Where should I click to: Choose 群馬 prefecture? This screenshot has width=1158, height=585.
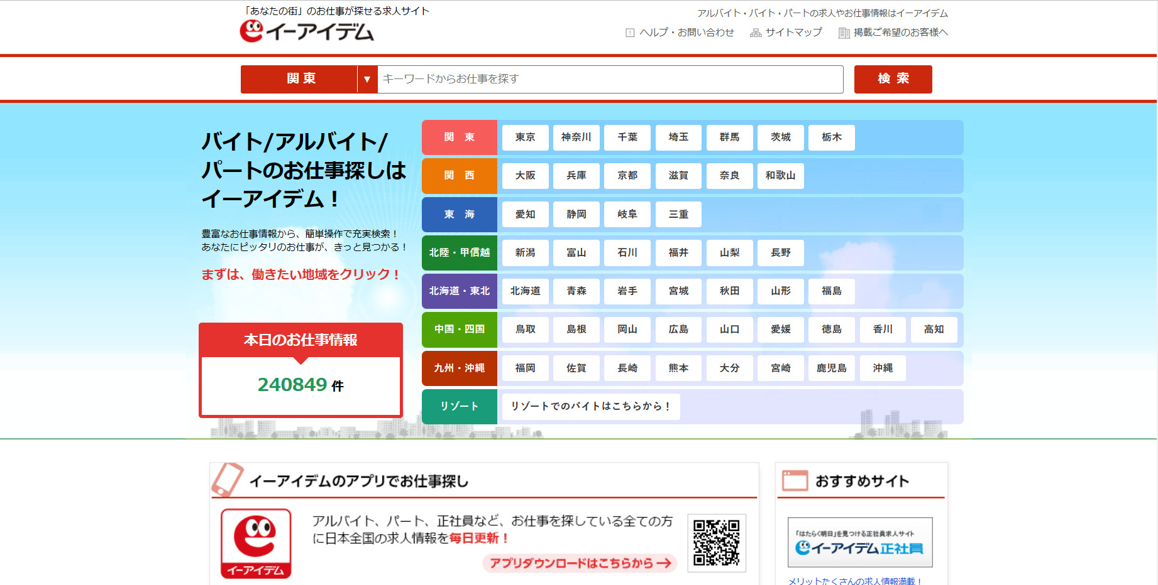pyautogui.click(x=730, y=137)
